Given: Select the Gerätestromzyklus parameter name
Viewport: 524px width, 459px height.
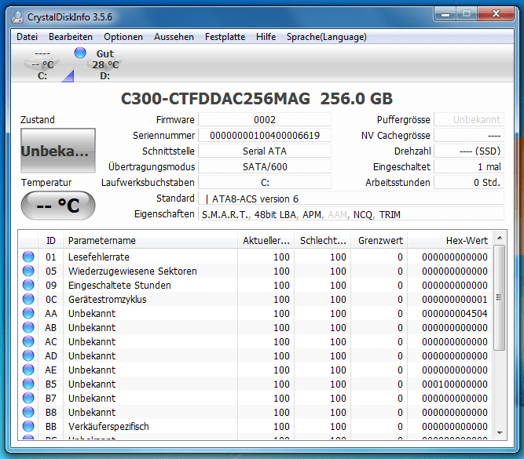Looking at the screenshot, I should click(x=108, y=299).
